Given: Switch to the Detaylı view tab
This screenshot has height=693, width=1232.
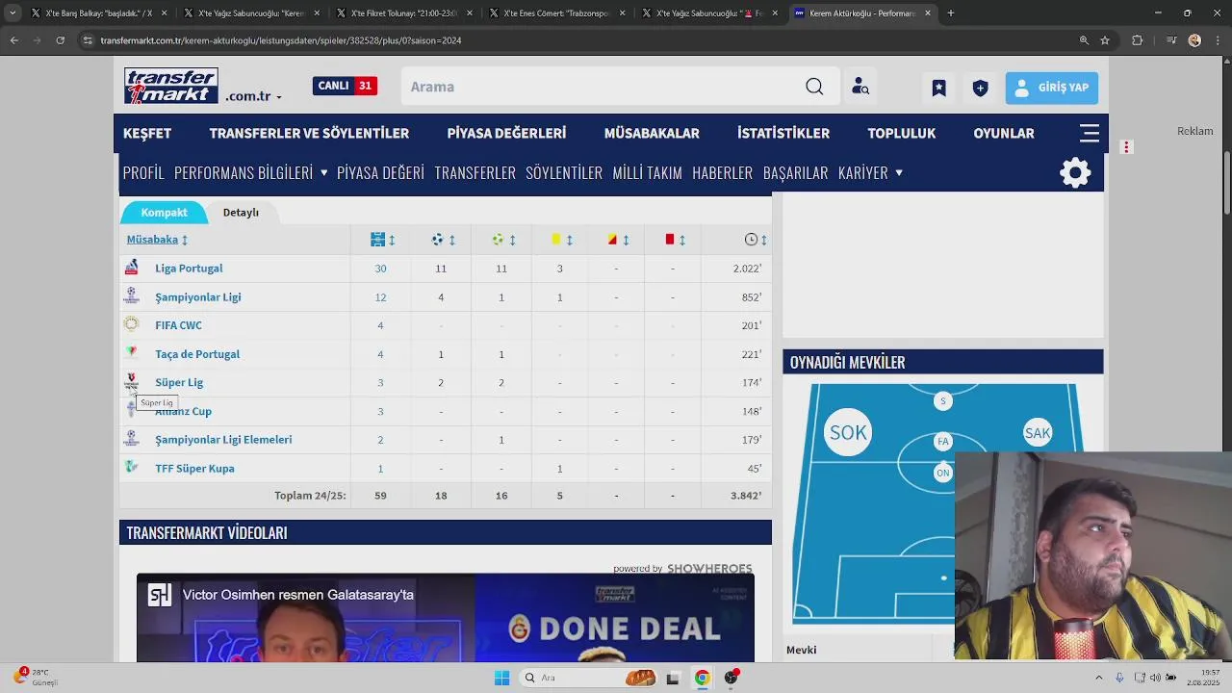Looking at the screenshot, I should point(241,213).
